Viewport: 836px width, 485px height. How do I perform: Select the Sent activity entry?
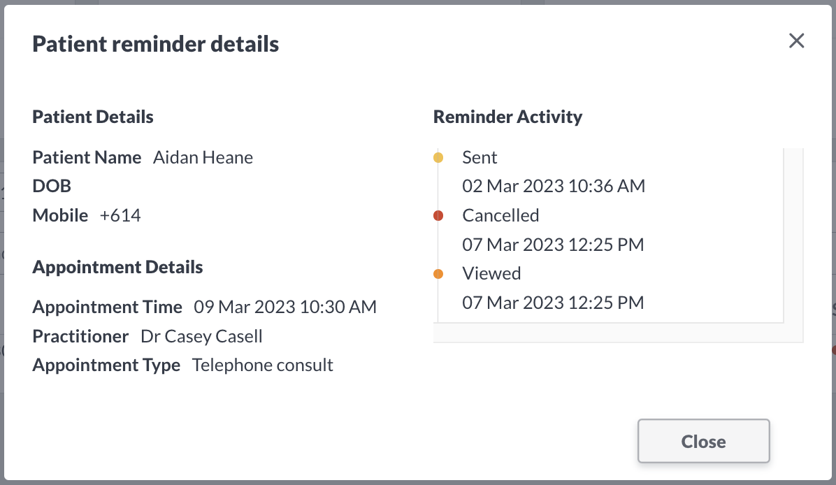(480, 157)
